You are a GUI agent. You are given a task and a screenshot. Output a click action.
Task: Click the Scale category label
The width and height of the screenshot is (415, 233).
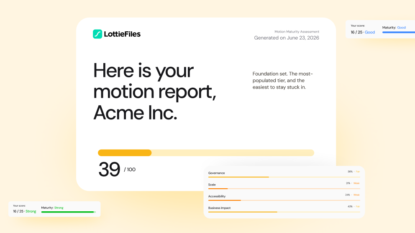coord(212,185)
